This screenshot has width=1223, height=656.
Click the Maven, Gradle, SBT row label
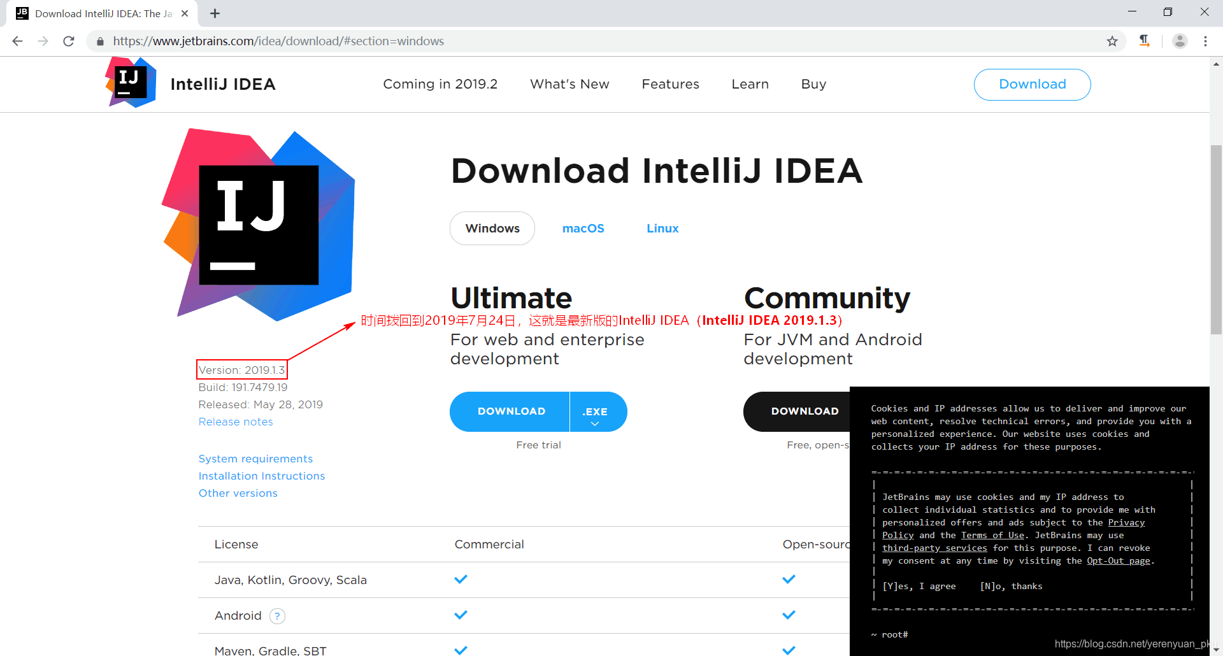[270, 650]
